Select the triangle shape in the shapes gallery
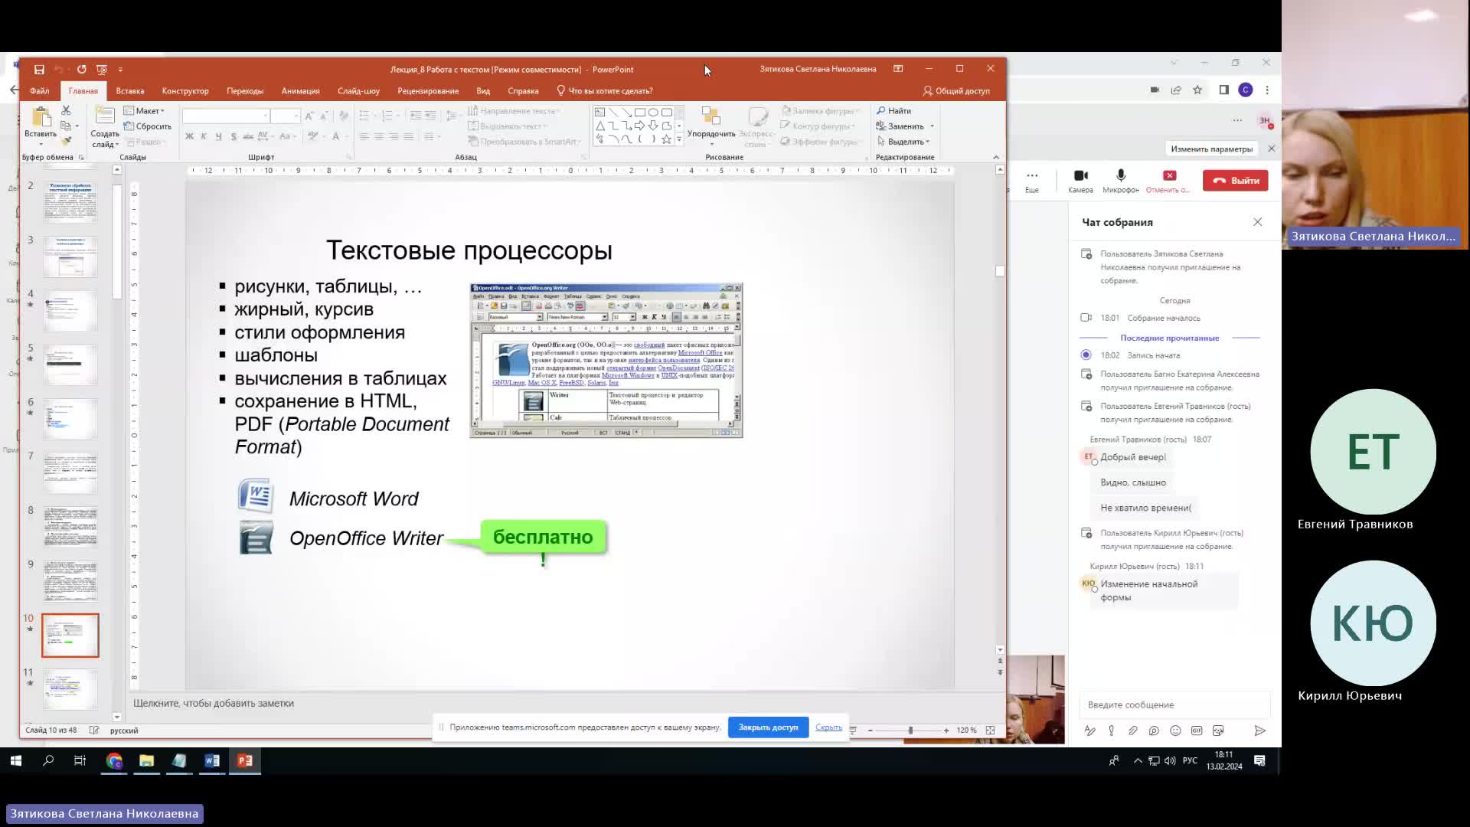Image resolution: width=1470 pixels, height=827 pixels. 599,126
